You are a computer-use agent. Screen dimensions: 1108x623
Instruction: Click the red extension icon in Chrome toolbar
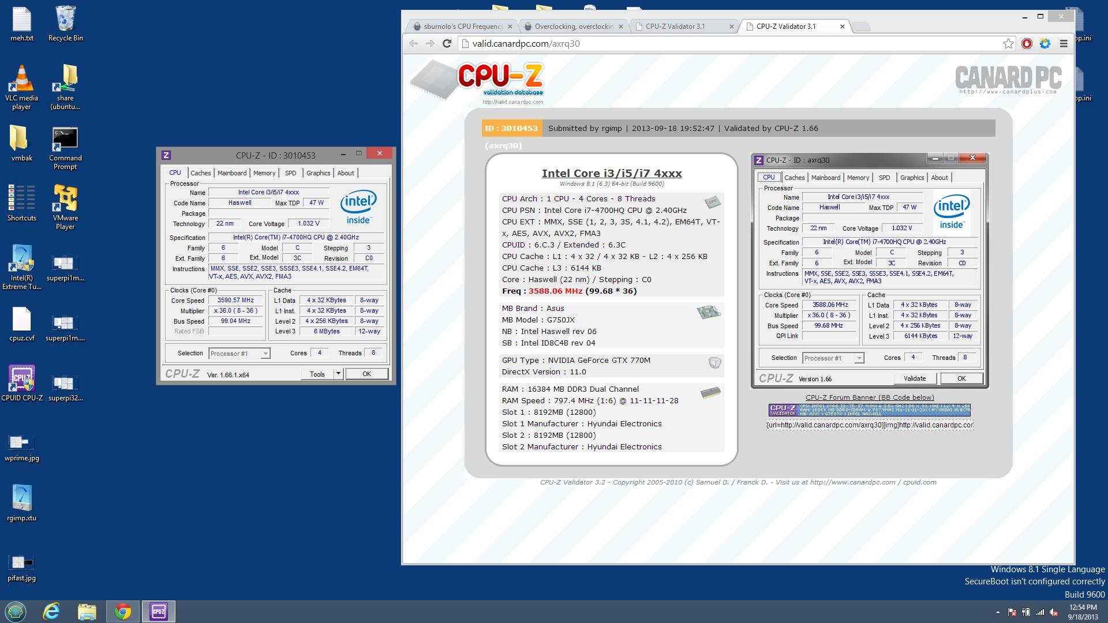click(x=1027, y=43)
